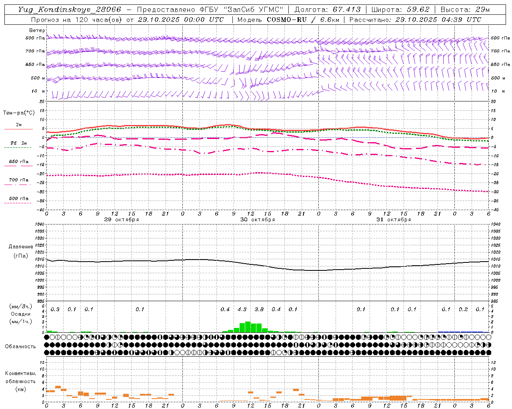Click the Модель COSMO-RU / 6.6км label
Screen dimensions: 512x409
288,20
